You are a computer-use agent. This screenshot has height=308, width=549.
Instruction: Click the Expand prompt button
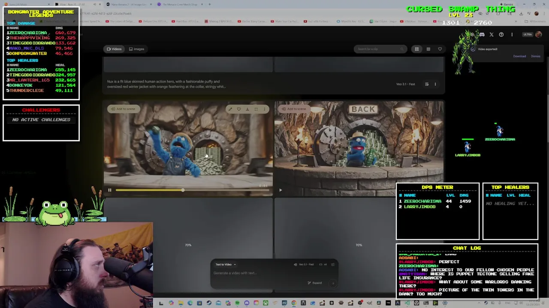[315, 283]
